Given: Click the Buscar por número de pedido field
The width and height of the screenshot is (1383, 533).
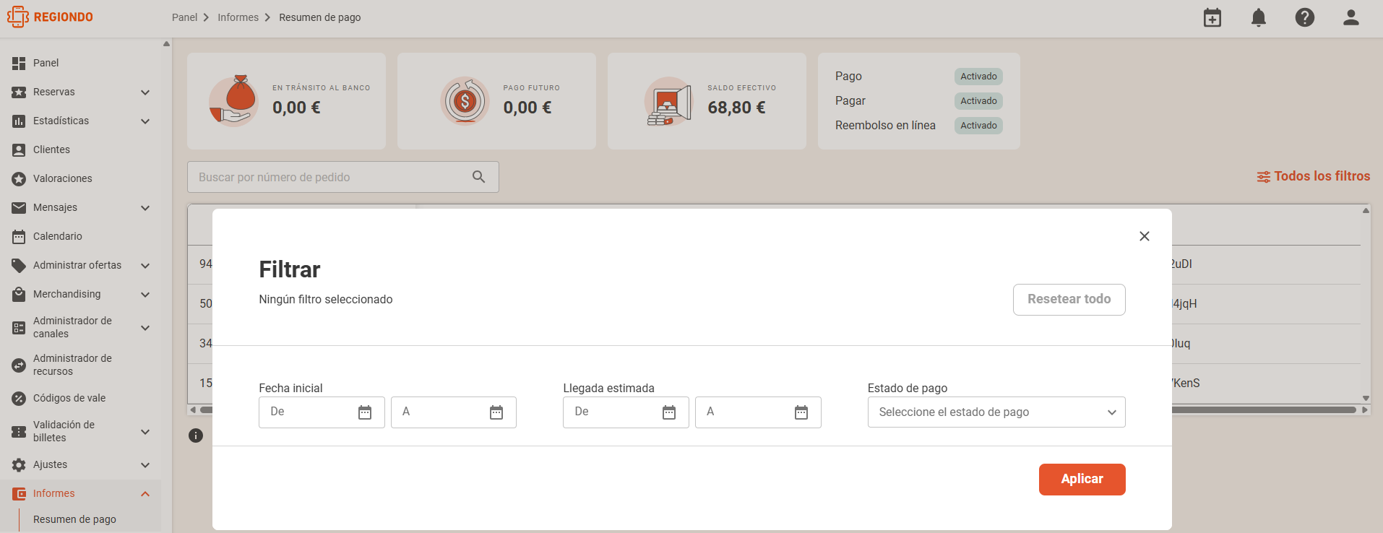Looking at the screenshot, I should [x=342, y=177].
